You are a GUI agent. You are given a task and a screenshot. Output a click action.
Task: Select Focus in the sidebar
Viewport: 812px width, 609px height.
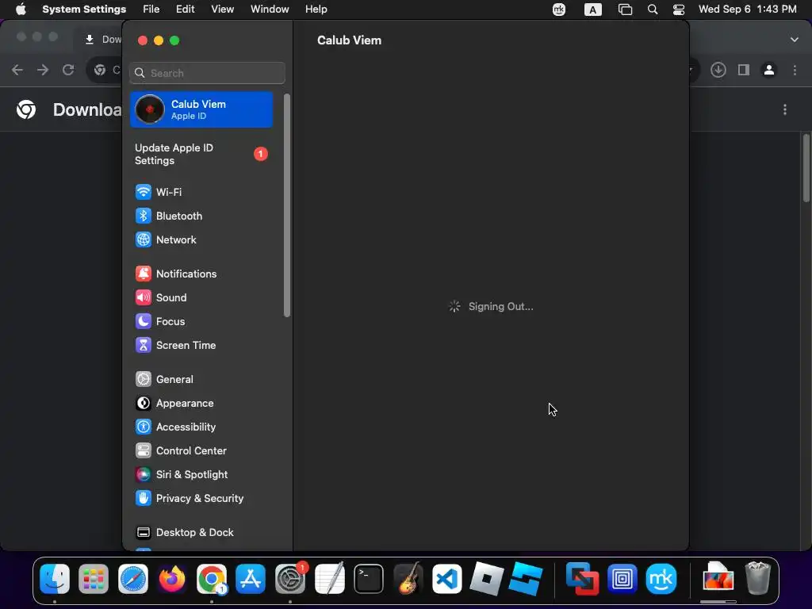tap(201, 322)
